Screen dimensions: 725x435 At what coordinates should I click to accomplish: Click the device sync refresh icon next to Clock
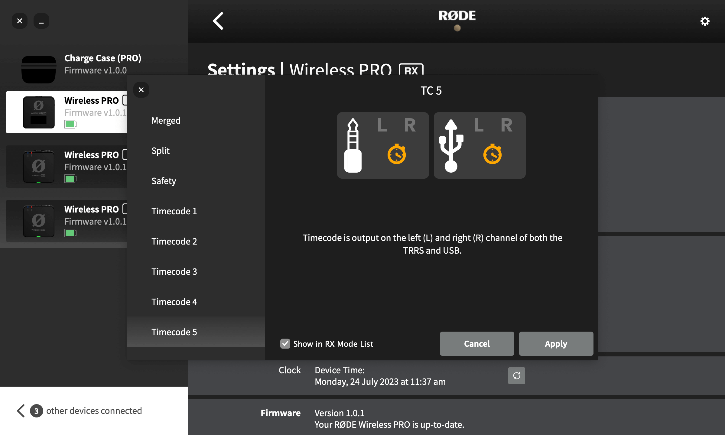pyautogui.click(x=517, y=376)
